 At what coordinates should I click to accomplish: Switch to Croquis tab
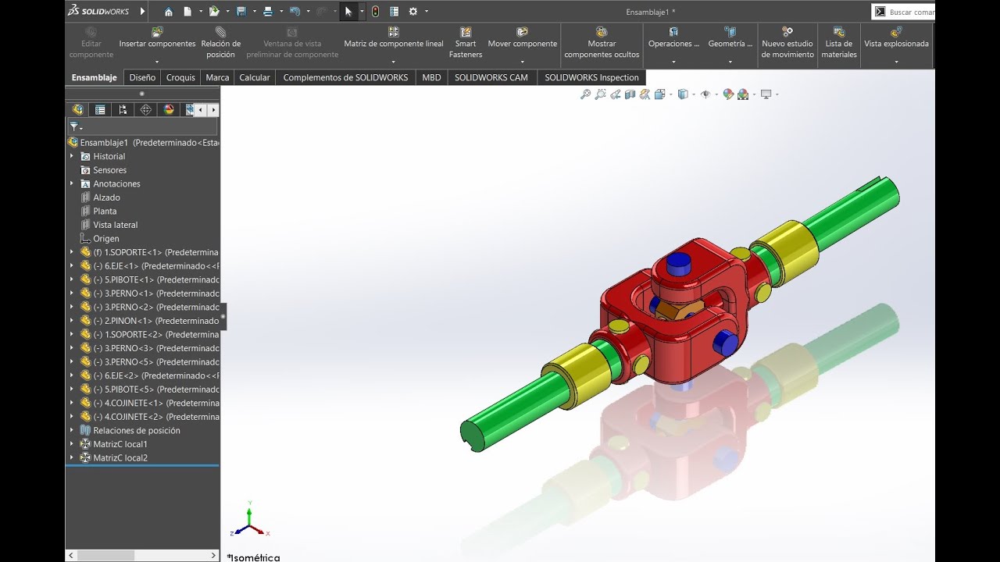pos(180,77)
